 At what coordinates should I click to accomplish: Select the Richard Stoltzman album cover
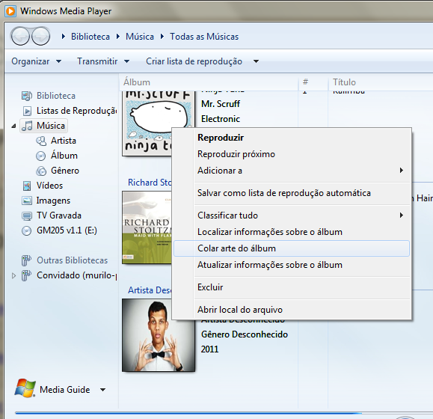coord(147,227)
